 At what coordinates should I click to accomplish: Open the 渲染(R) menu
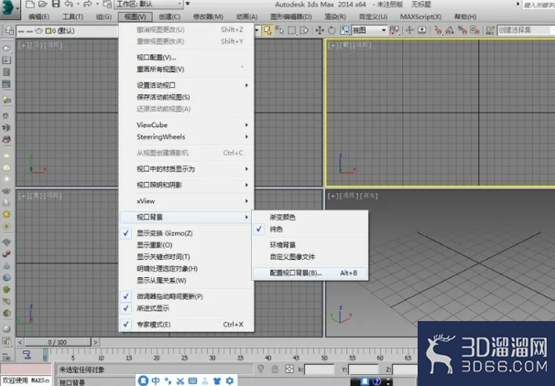tap(335, 17)
